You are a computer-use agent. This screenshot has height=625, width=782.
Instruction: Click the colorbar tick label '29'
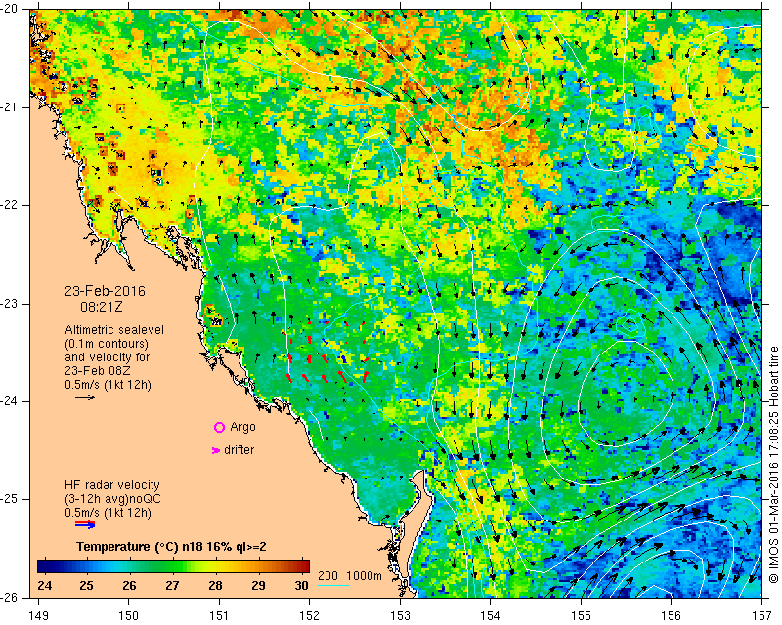tap(258, 586)
